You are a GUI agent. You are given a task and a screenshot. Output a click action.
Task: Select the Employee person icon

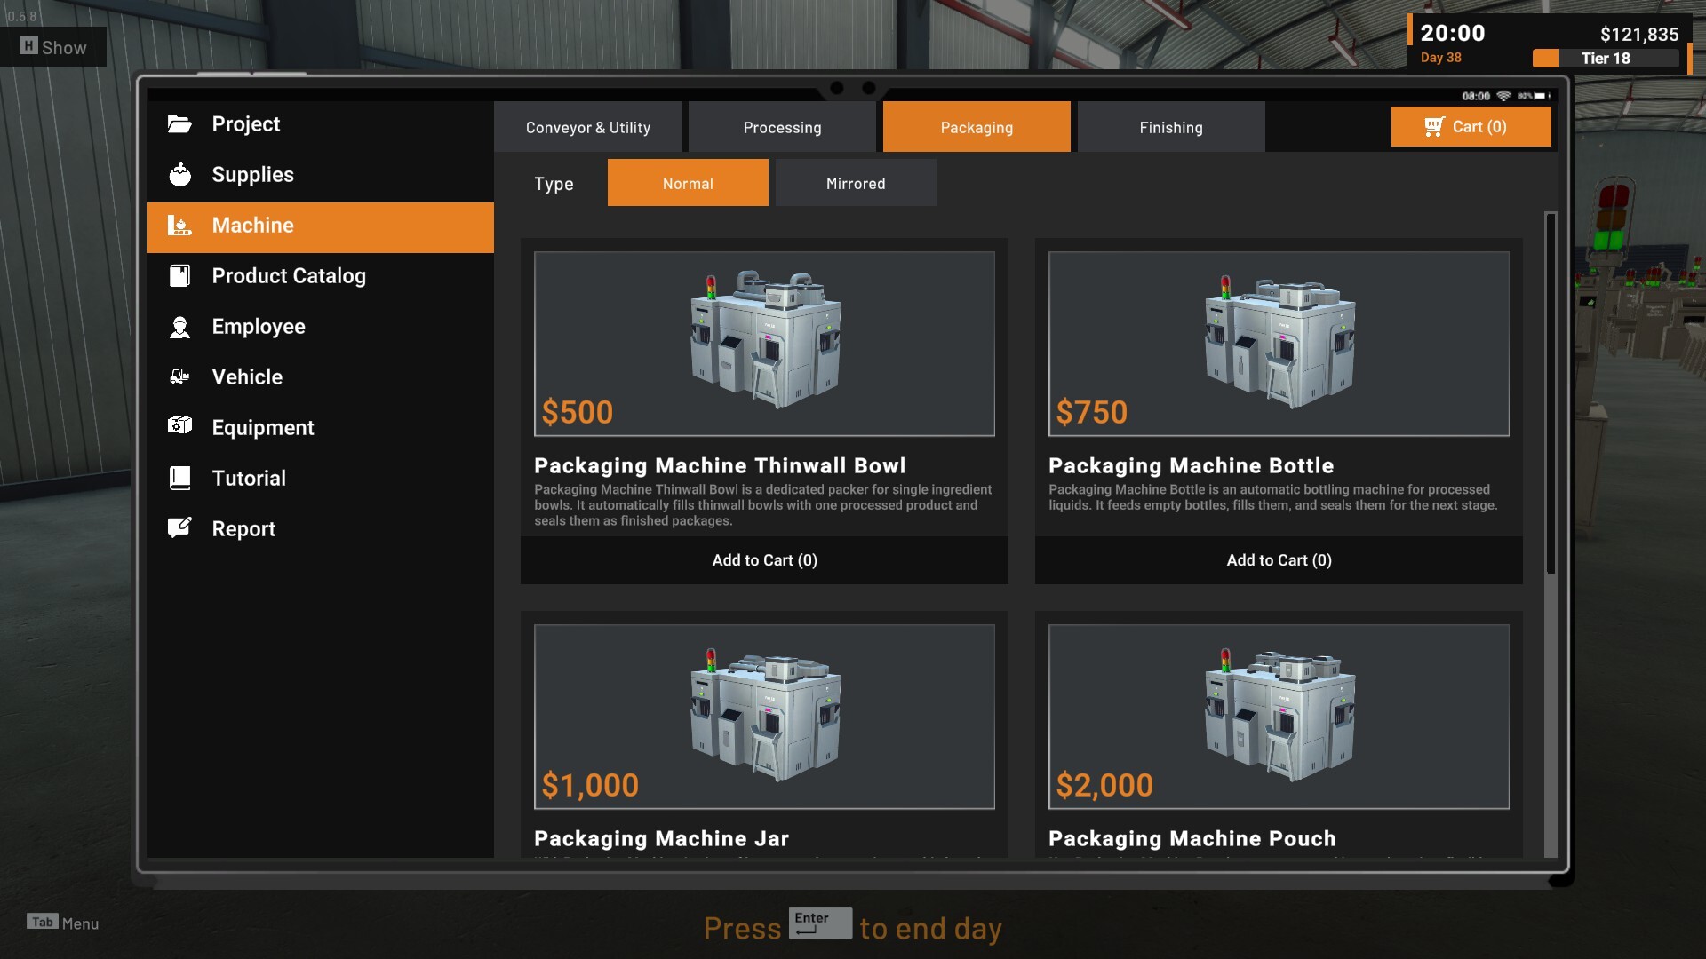(179, 327)
